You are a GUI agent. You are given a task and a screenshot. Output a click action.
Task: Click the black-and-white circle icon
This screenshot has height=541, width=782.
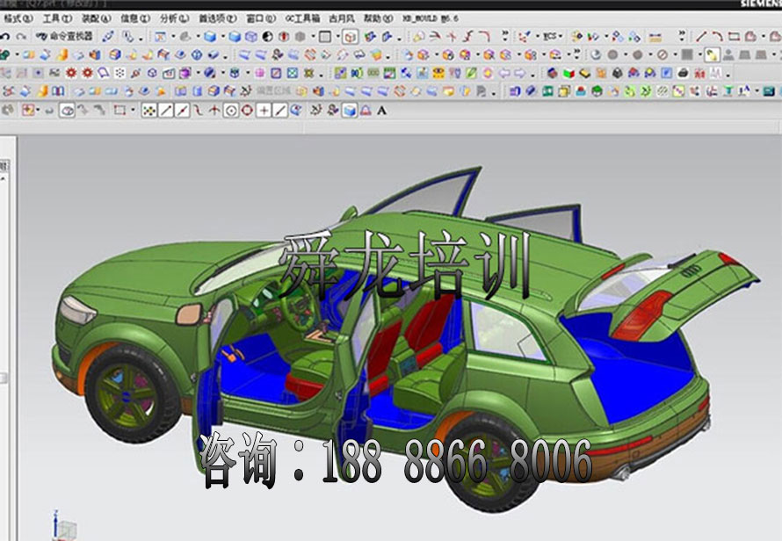(268, 37)
